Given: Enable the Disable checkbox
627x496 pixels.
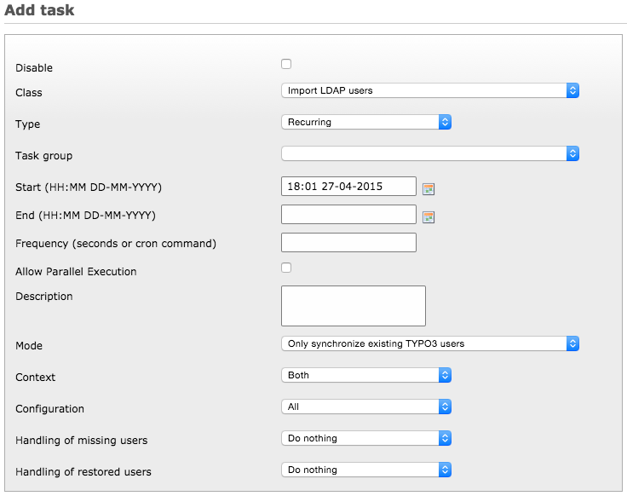Looking at the screenshot, I should [286, 64].
